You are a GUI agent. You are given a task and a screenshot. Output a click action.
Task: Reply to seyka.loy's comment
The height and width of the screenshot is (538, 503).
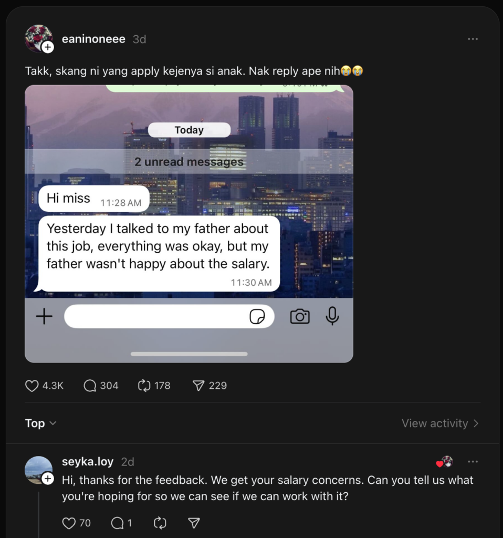click(118, 523)
